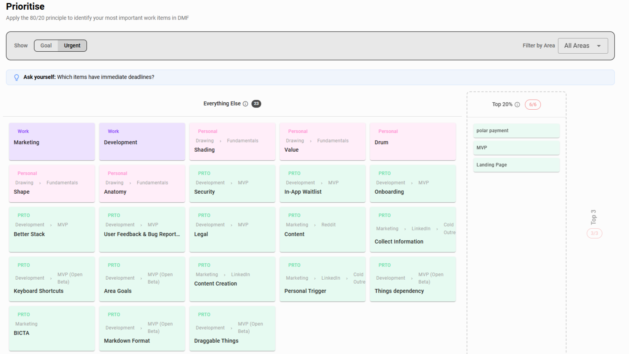Select the Draggable Things card
Image resolution: width=629 pixels, height=354 pixels.
232,329
